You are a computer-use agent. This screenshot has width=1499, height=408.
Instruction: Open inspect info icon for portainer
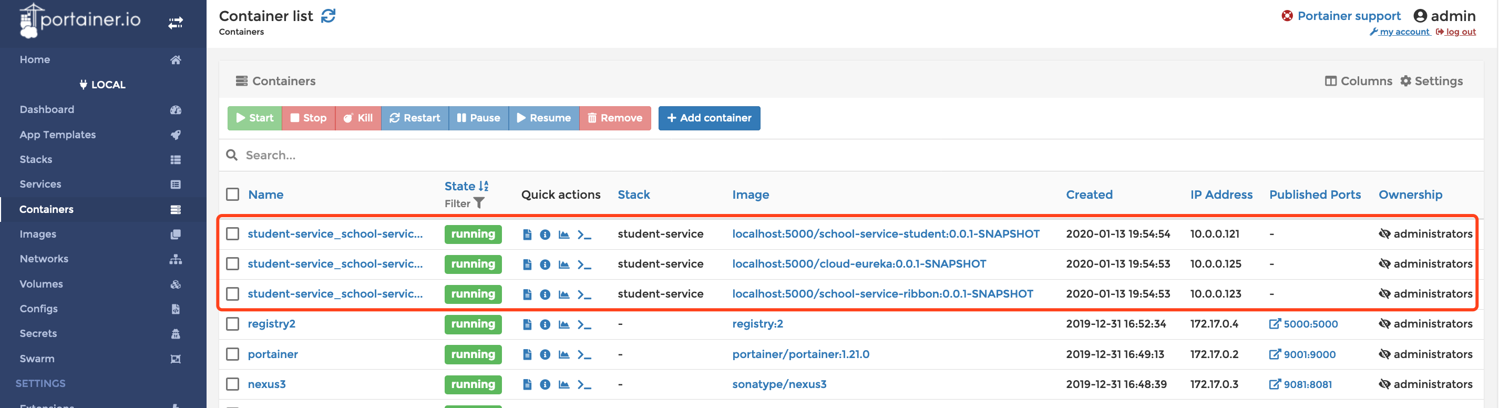pos(545,354)
